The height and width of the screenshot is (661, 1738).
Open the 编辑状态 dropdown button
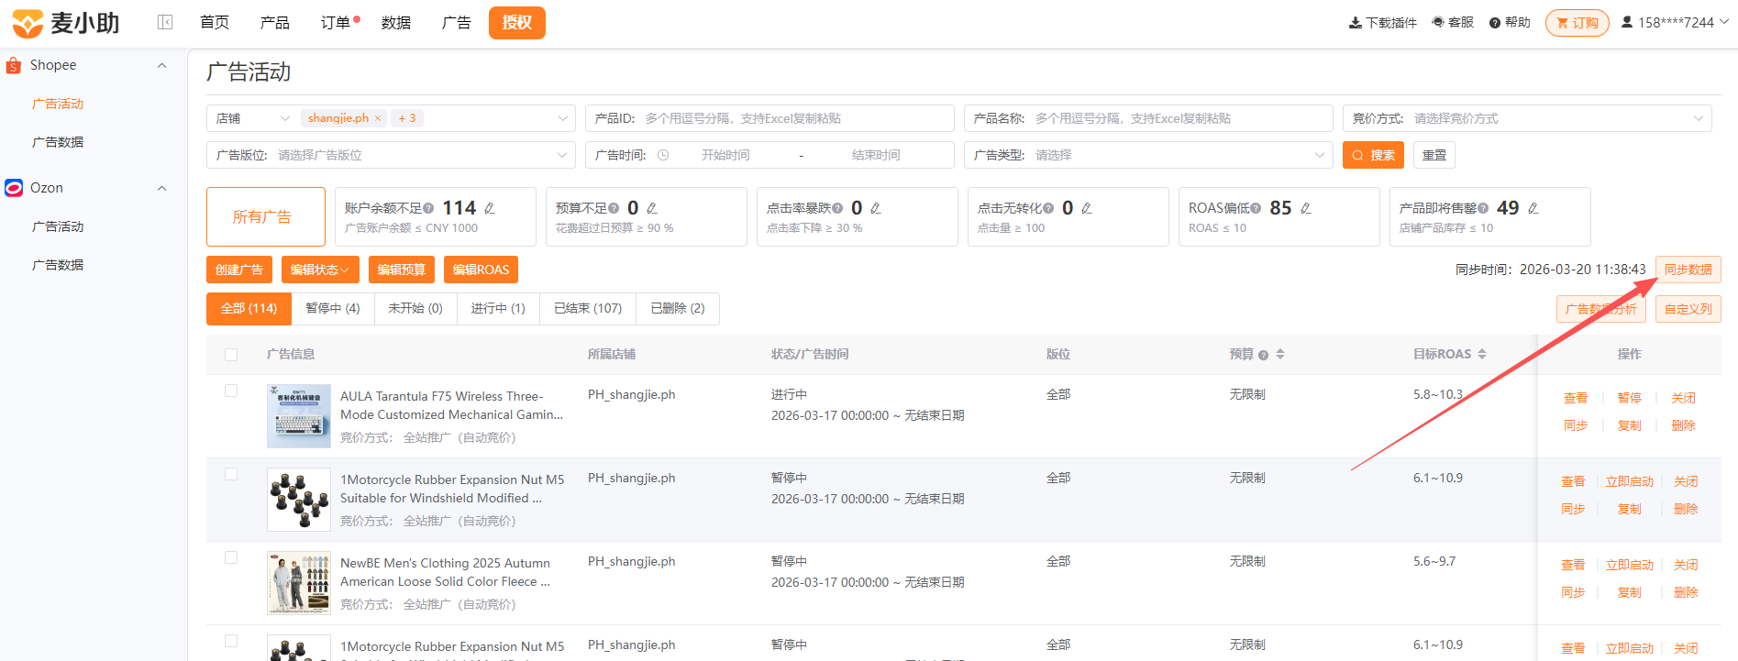320,270
